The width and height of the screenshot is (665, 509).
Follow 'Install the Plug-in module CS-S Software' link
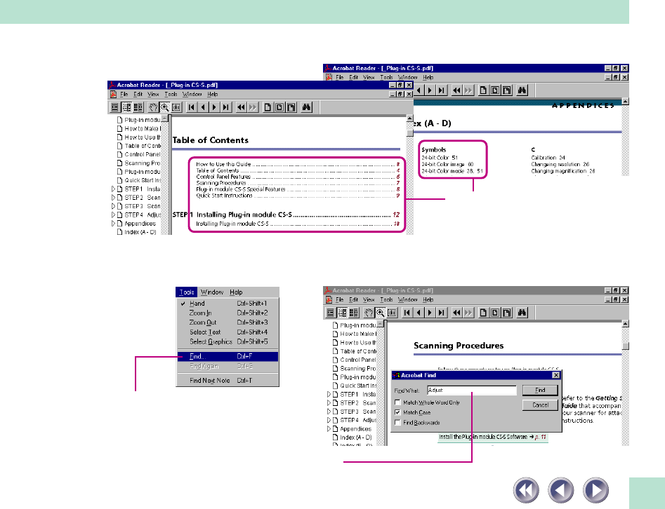tap(492, 437)
